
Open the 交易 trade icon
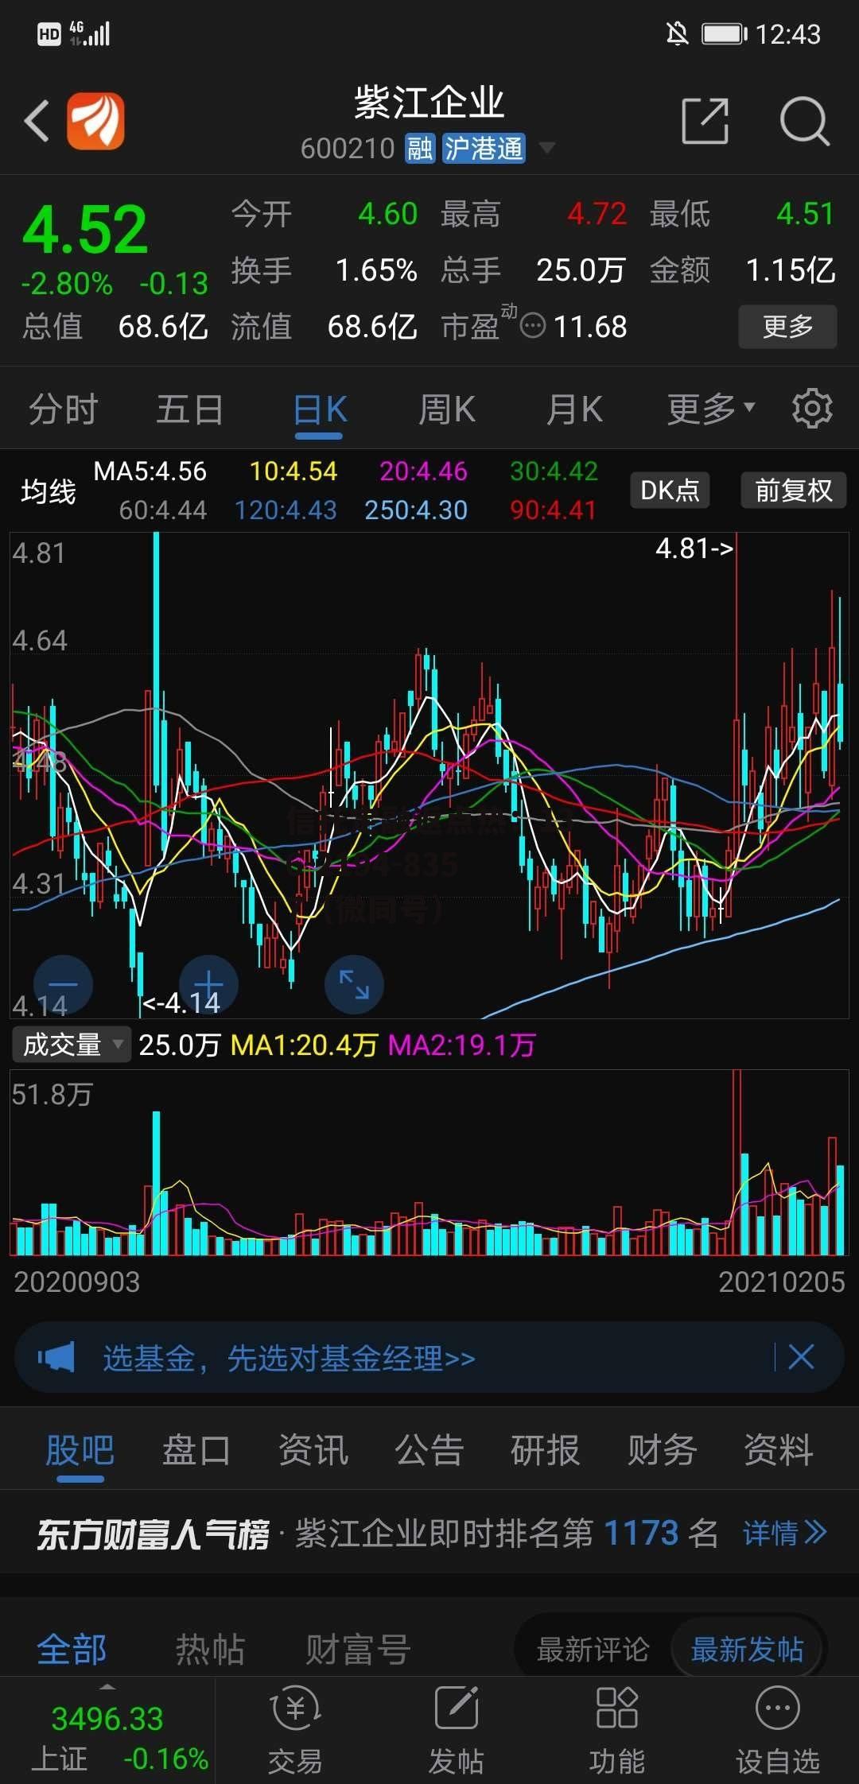tap(295, 1731)
